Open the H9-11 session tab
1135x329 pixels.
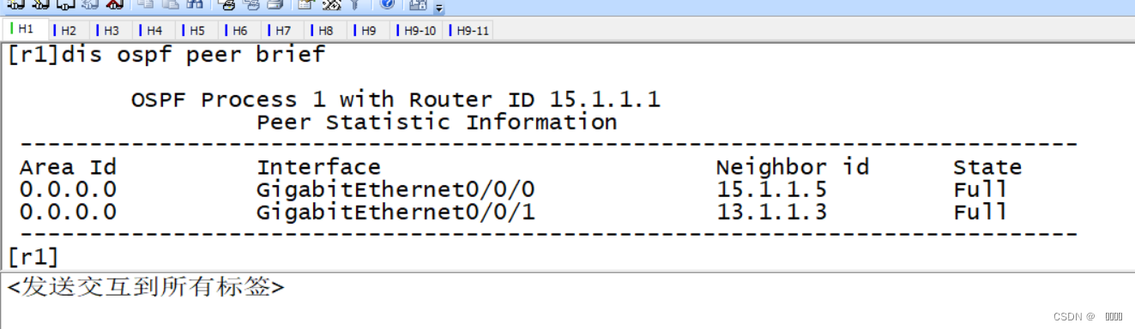pyautogui.click(x=469, y=30)
